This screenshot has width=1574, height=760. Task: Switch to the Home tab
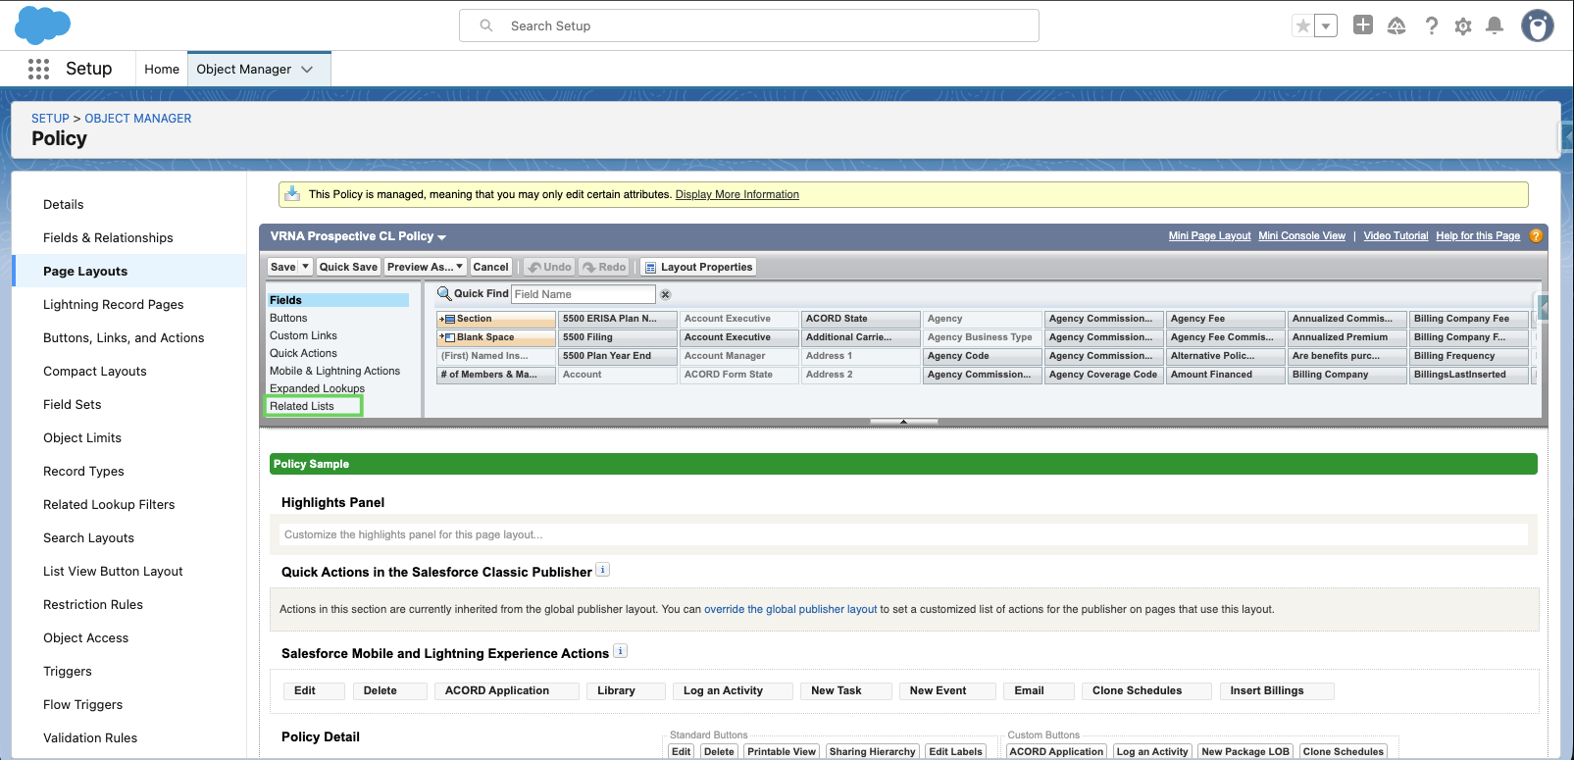(162, 69)
